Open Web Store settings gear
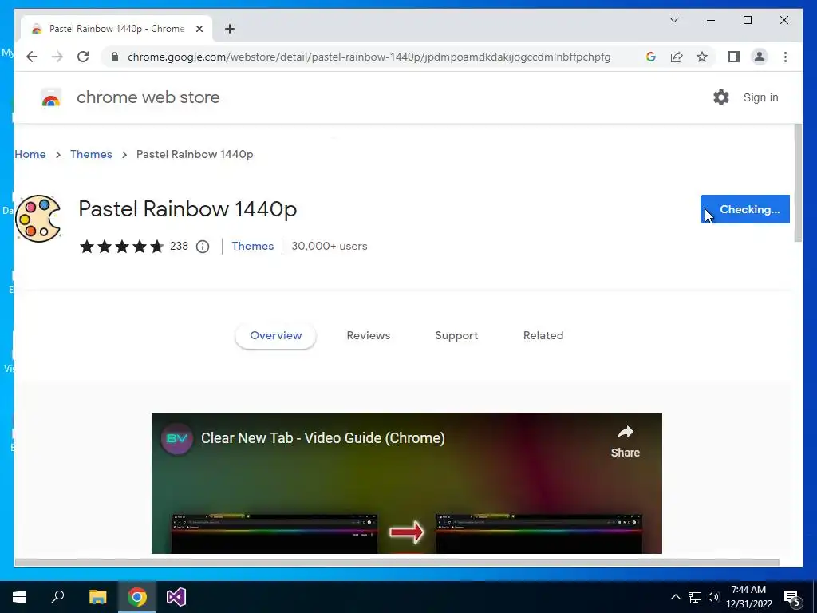The width and height of the screenshot is (817, 613). (721, 97)
